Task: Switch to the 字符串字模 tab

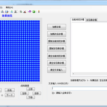Action: 92,20
